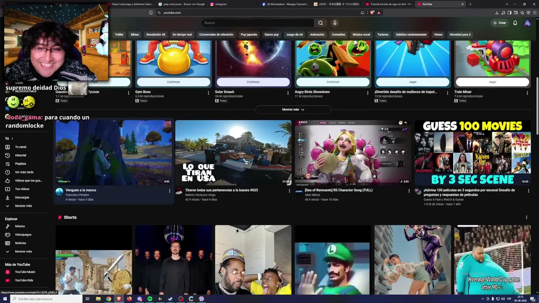Open the Videojuegos explore section
This screenshot has height=303, width=539.
(x=23, y=234)
